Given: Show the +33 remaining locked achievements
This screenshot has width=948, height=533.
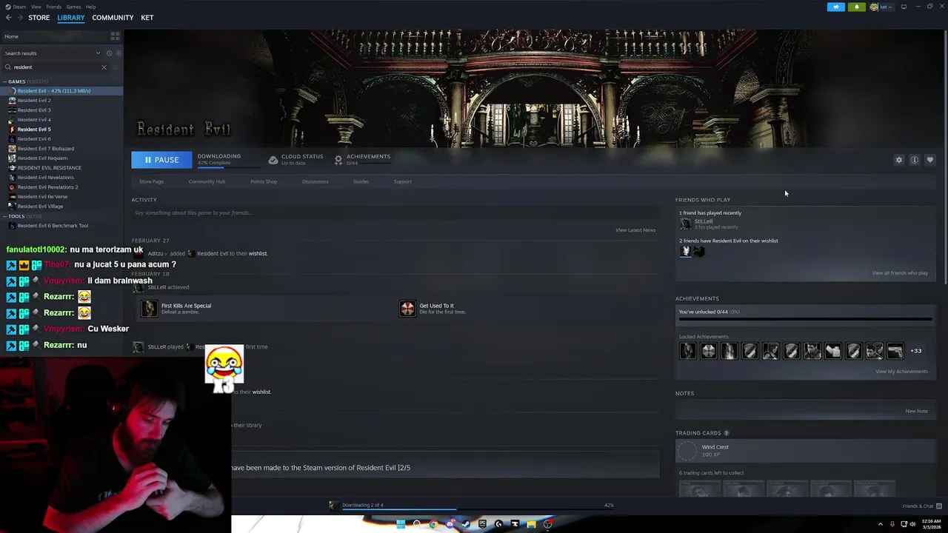Looking at the screenshot, I should (915, 351).
